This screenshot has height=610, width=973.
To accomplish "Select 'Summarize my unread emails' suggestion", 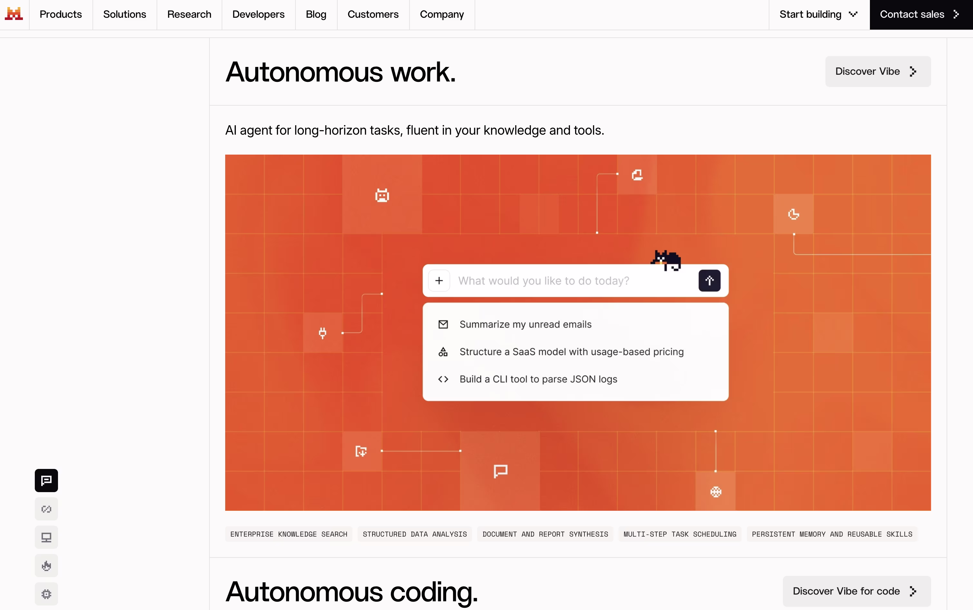I will coord(575,324).
